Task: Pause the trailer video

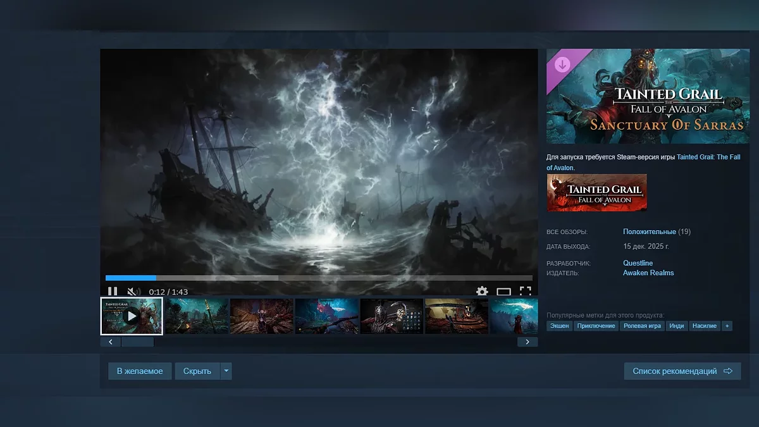Action: click(113, 292)
